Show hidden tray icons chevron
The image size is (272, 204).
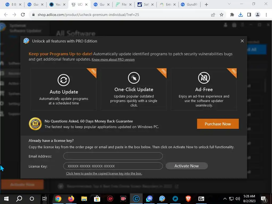pyautogui.click(x=225, y=199)
